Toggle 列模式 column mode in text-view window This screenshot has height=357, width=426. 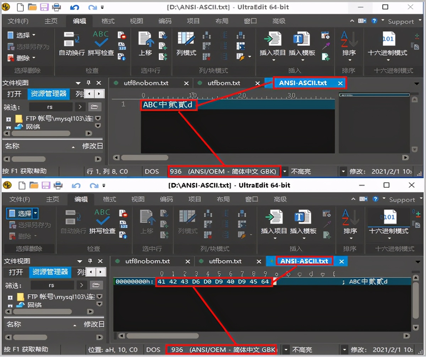pos(186,44)
